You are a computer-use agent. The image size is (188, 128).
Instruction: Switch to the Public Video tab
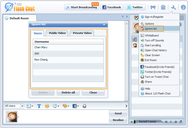[x=57, y=33]
